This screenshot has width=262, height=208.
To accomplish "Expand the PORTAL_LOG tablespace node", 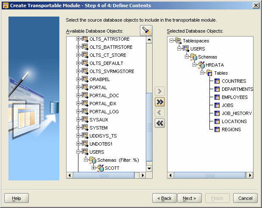I will (78, 112).
